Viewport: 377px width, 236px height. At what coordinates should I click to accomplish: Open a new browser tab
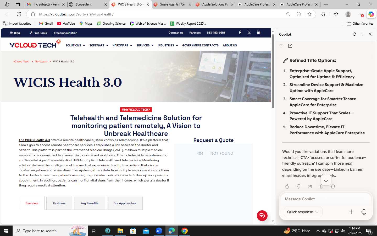pos(326,4)
